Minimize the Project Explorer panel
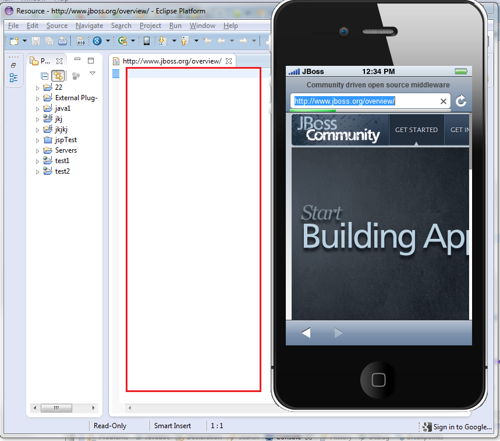 77,59
